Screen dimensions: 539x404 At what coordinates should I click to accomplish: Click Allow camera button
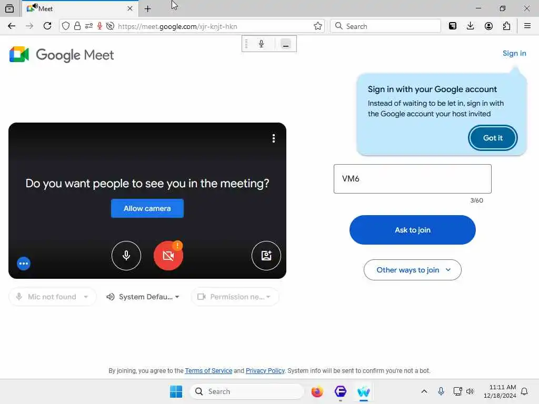coord(147,208)
